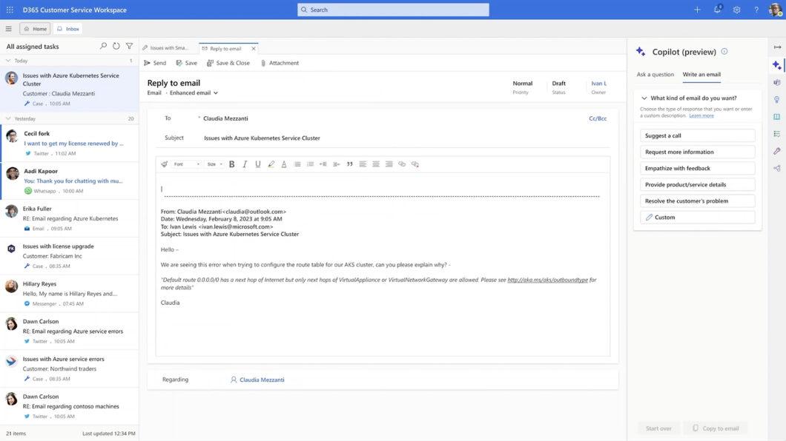
Task: Select the Write an email tab
Action: point(701,75)
